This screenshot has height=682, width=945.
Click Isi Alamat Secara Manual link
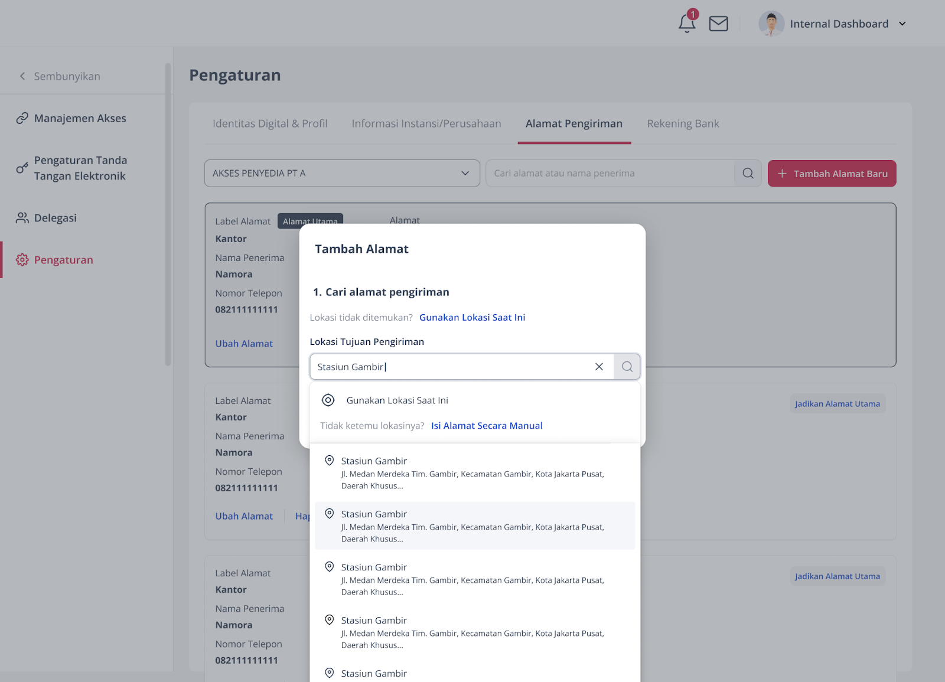[x=487, y=426]
